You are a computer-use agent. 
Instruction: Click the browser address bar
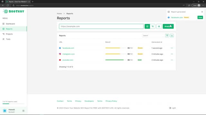point(97,5)
